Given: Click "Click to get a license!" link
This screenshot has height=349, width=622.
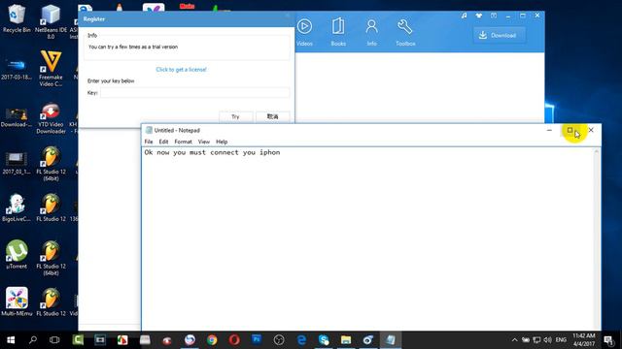Looking at the screenshot, I should (181, 69).
